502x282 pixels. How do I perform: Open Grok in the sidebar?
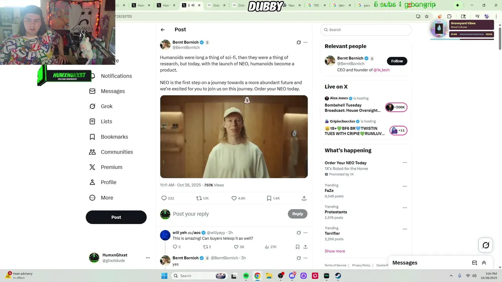[106, 106]
